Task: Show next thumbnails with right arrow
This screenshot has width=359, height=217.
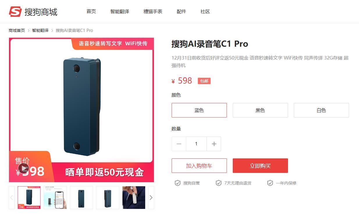Action: tap(151, 198)
